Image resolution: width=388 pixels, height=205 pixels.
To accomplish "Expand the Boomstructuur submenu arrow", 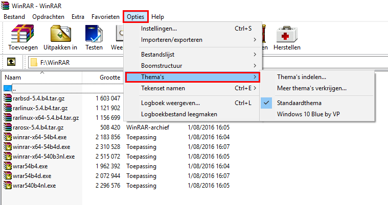I will pyautogui.click(x=255, y=65).
